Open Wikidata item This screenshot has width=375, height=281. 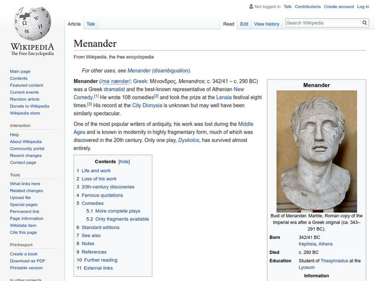pyautogui.click(x=23, y=225)
